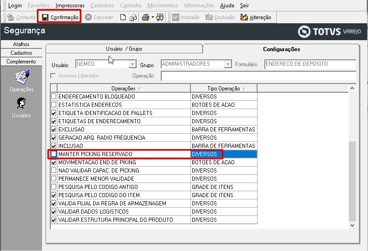The height and width of the screenshot is (251, 368).
Task: Toggle the Acessos Liberados checkbox
Action: point(53,76)
